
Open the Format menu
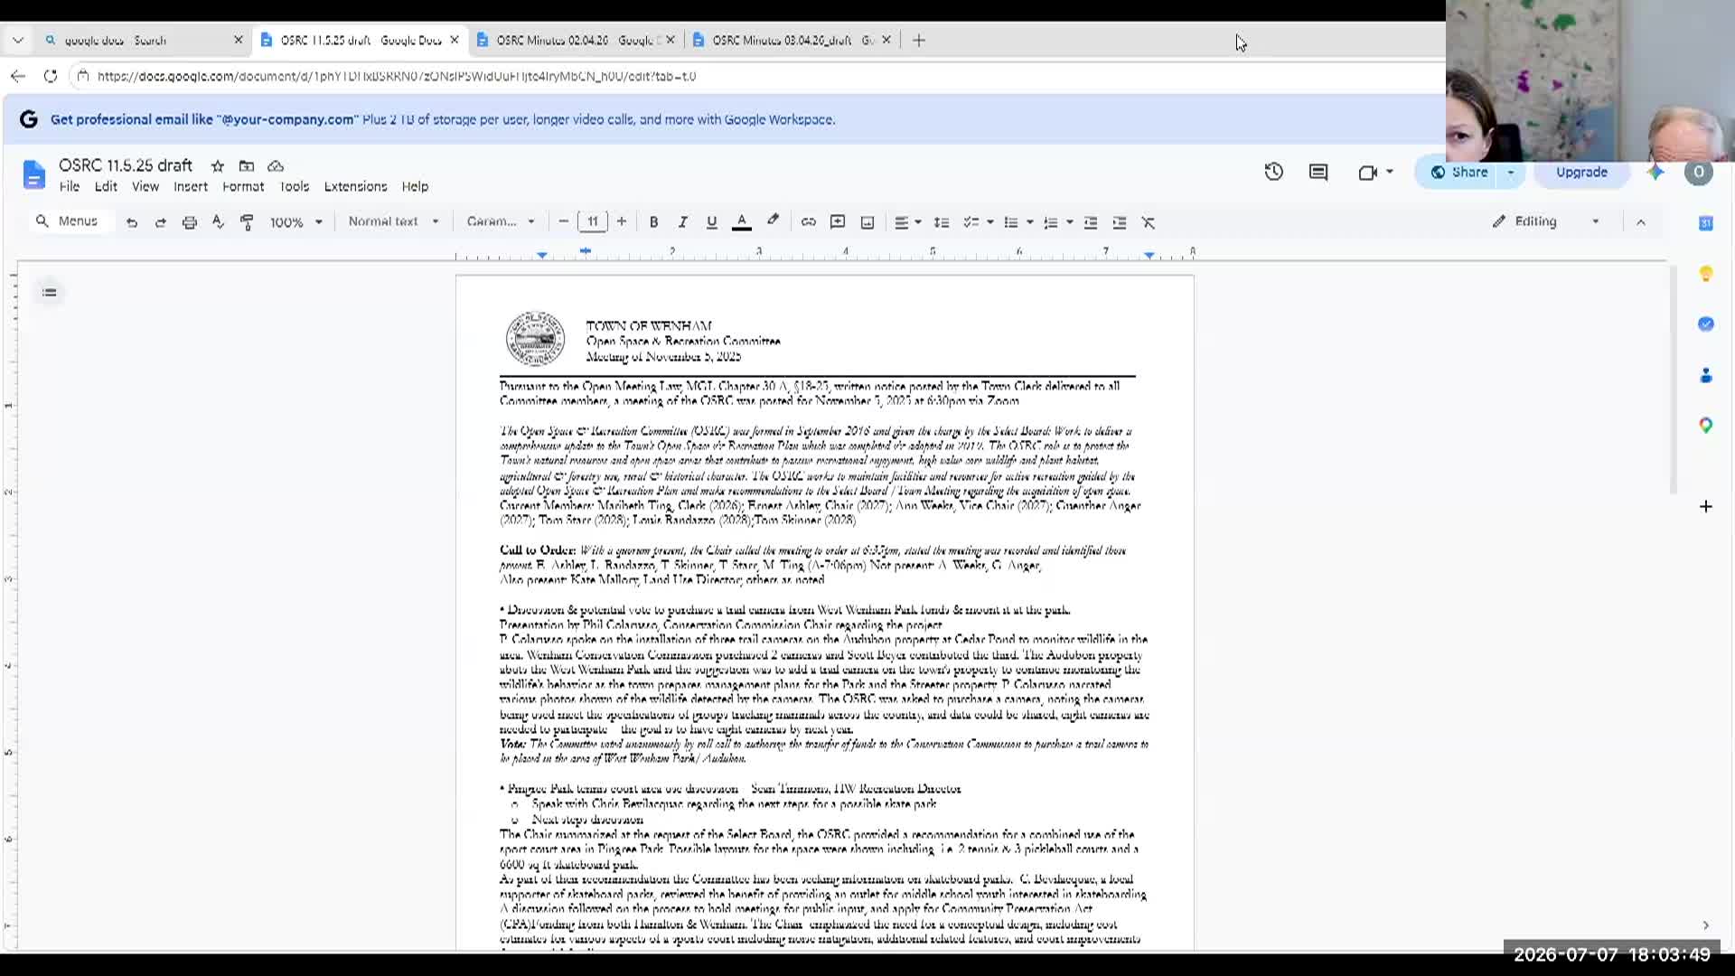click(243, 187)
